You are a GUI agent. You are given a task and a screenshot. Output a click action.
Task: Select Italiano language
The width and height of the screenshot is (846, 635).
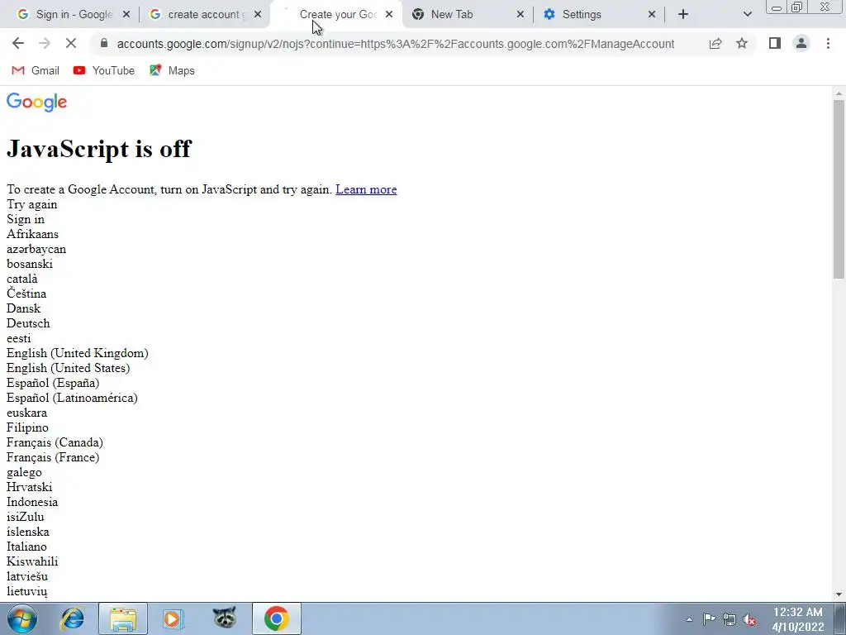coord(26,547)
